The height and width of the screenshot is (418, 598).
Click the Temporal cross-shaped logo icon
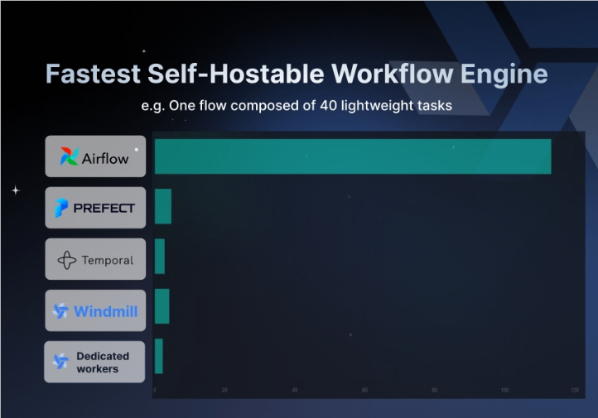tap(67, 260)
